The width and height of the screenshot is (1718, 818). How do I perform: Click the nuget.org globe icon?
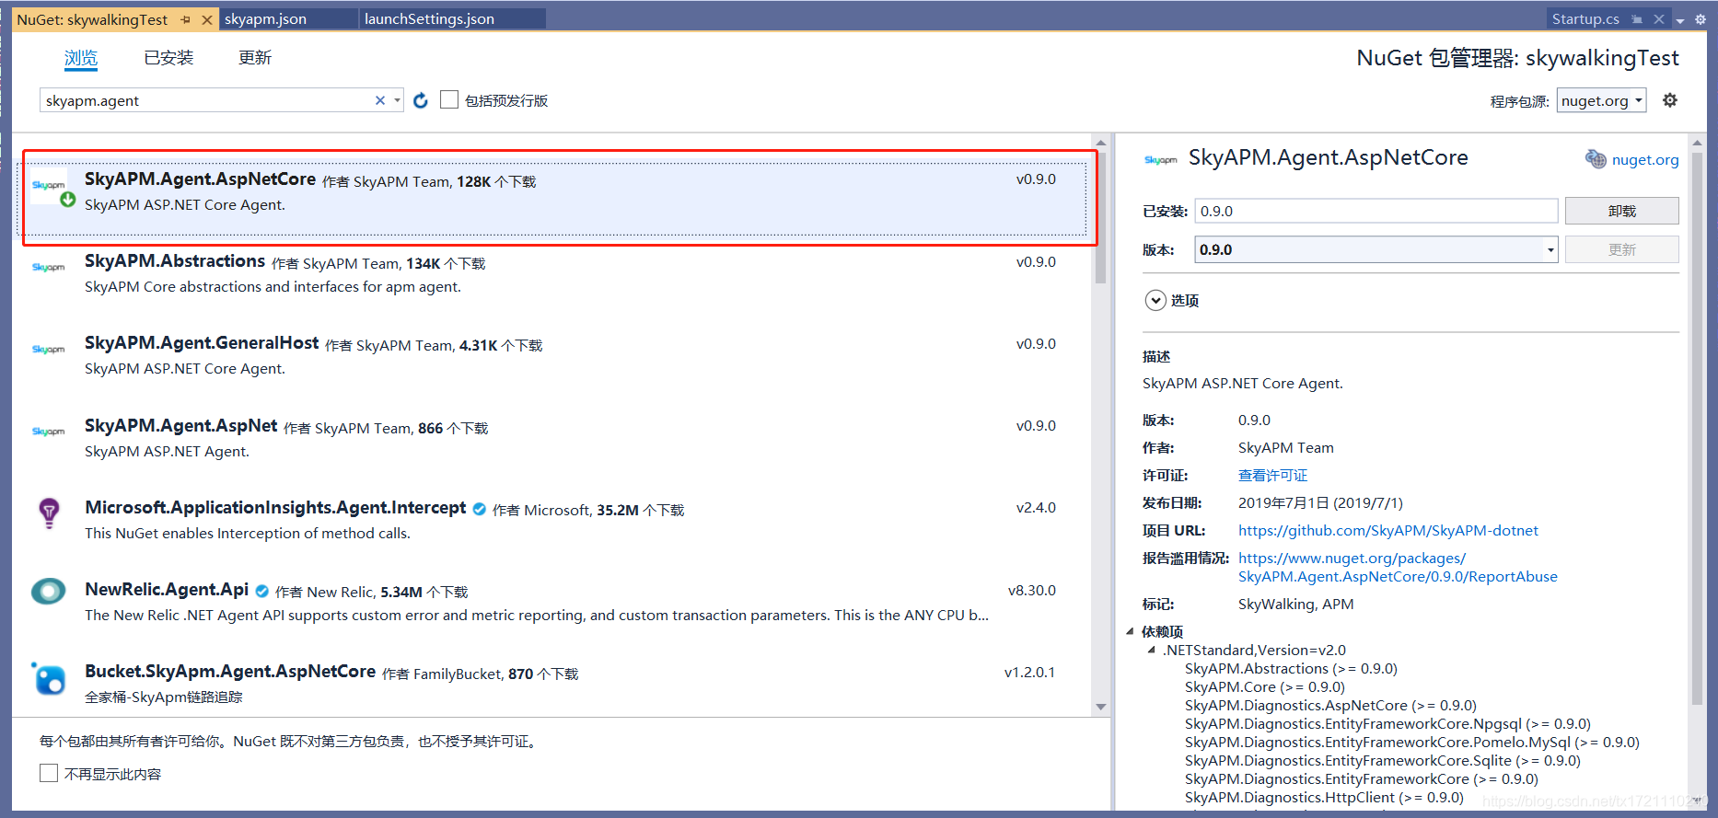click(1596, 158)
